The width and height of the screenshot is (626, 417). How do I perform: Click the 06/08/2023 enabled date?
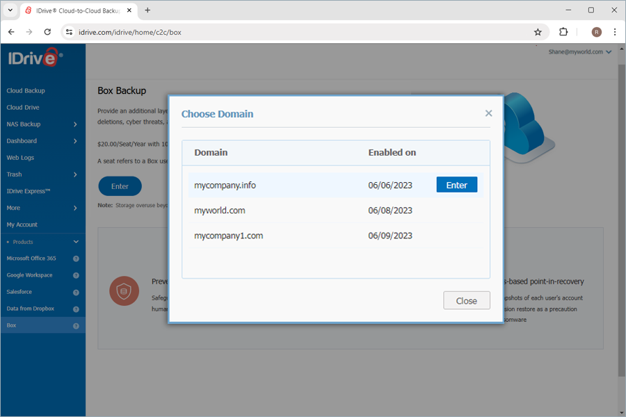390,211
